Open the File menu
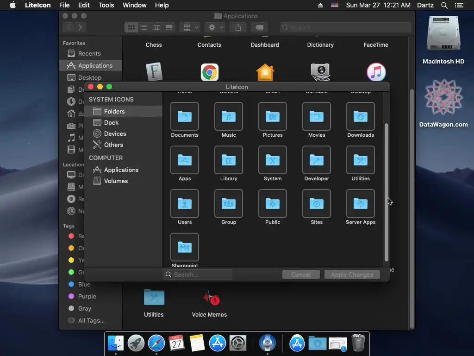Screen dimensions: 474x356 click(64, 5)
